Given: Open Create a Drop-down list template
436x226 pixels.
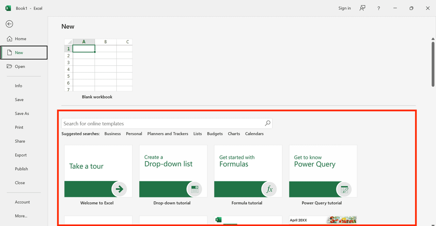Looking at the screenshot, I should 173,171.
